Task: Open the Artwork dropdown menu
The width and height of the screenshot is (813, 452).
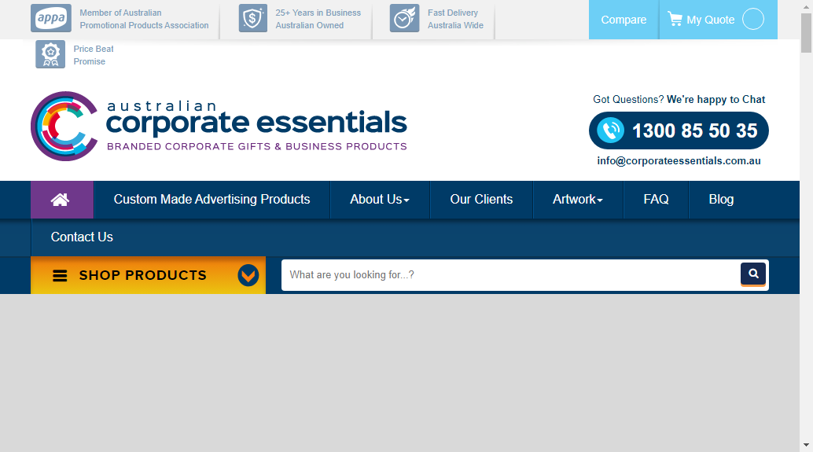Action: tap(577, 200)
